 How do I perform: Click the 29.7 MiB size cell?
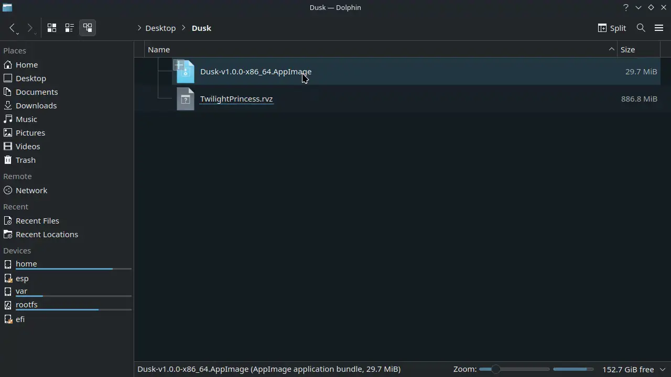tap(641, 72)
